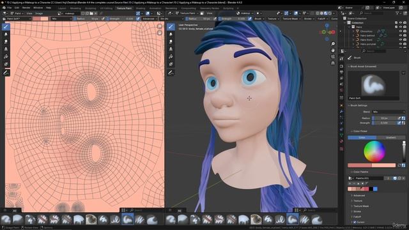Toggle radius pressure sensitivity icon in properties
409x230 pixels.
[x=399, y=118]
